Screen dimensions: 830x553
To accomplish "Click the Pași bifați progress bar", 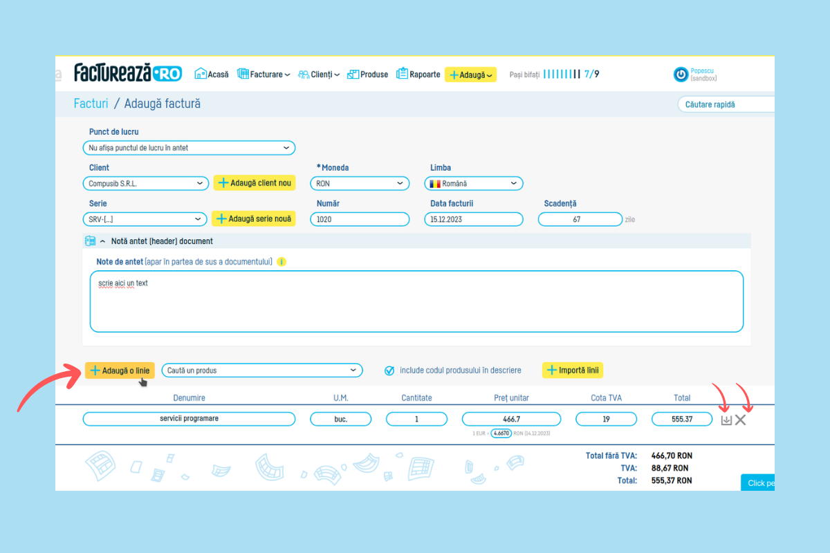I will (x=561, y=74).
